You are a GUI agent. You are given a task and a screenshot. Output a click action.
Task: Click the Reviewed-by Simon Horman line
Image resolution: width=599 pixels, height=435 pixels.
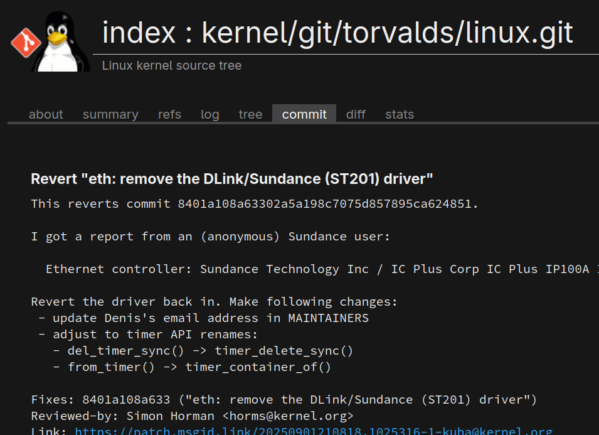192,416
